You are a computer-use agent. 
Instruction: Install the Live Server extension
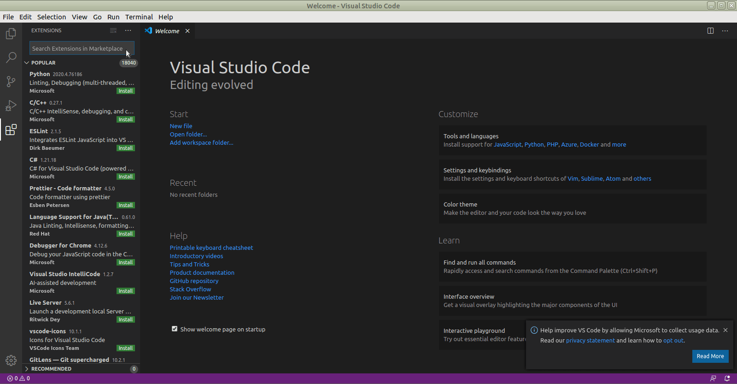(126, 320)
